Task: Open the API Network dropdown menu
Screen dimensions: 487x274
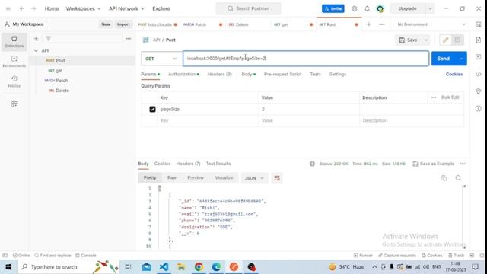Action: pos(126,8)
